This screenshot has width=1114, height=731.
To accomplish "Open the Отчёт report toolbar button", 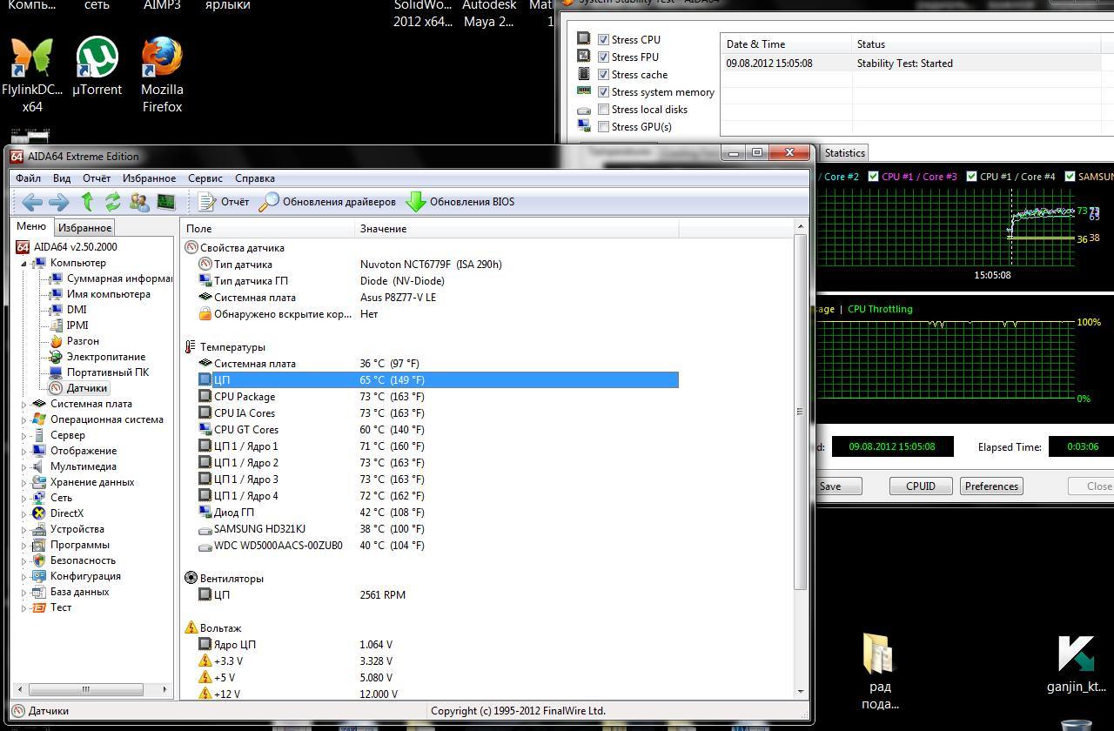I will 224,202.
